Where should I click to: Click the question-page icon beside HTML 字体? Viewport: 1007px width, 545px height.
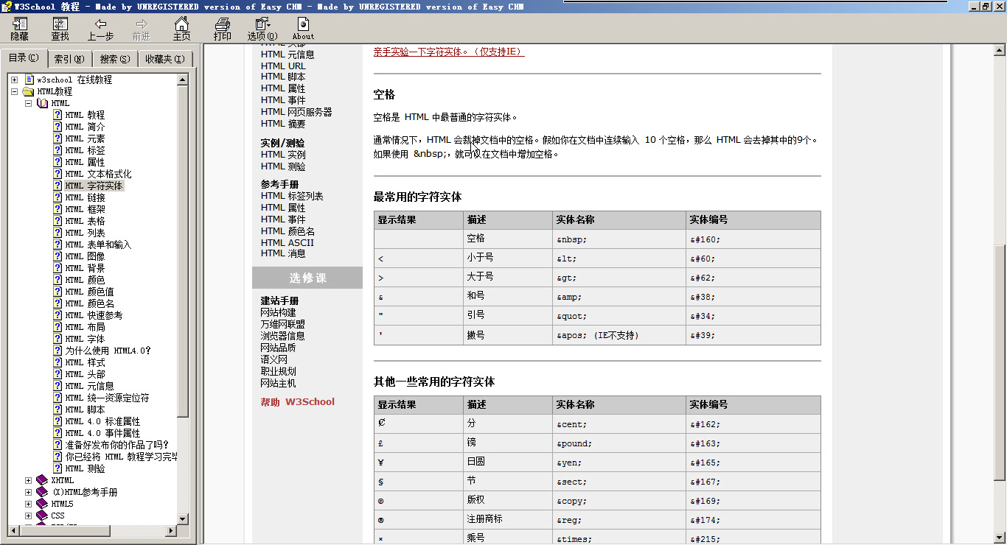pyautogui.click(x=58, y=339)
